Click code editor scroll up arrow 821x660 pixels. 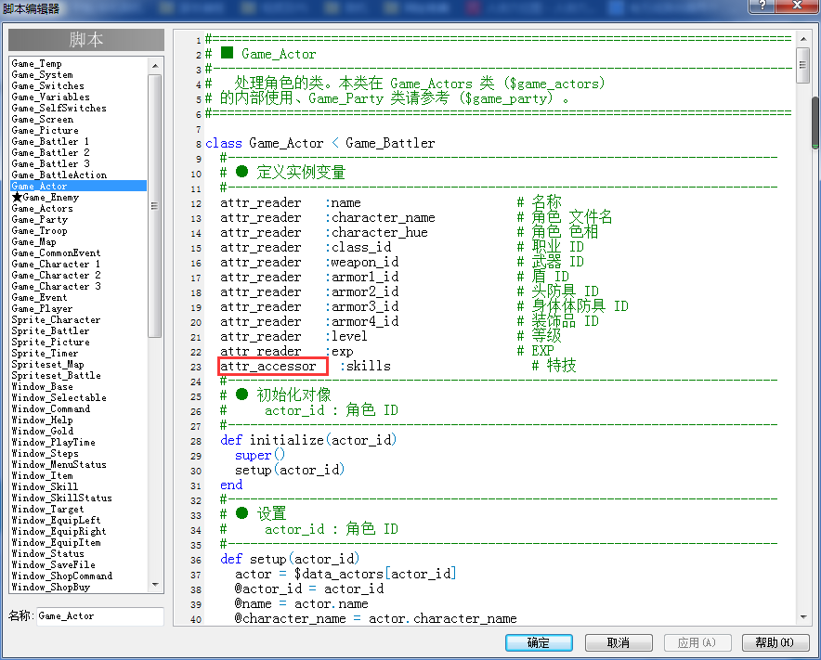coord(803,39)
